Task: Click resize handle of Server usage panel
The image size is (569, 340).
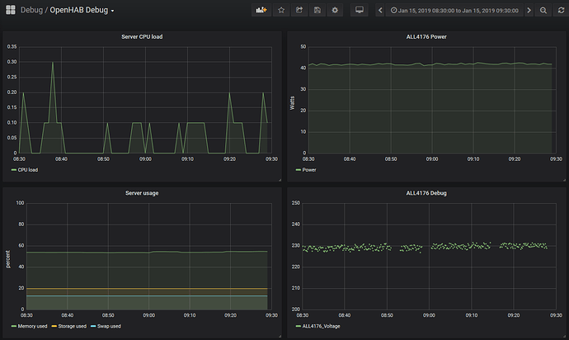Action: click(x=280, y=336)
